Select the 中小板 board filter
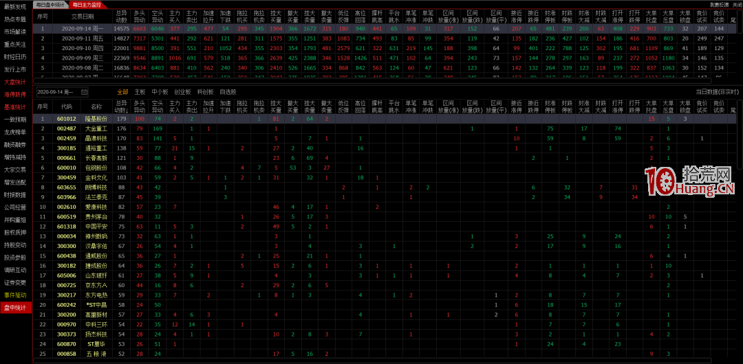The image size is (743, 364). point(160,92)
